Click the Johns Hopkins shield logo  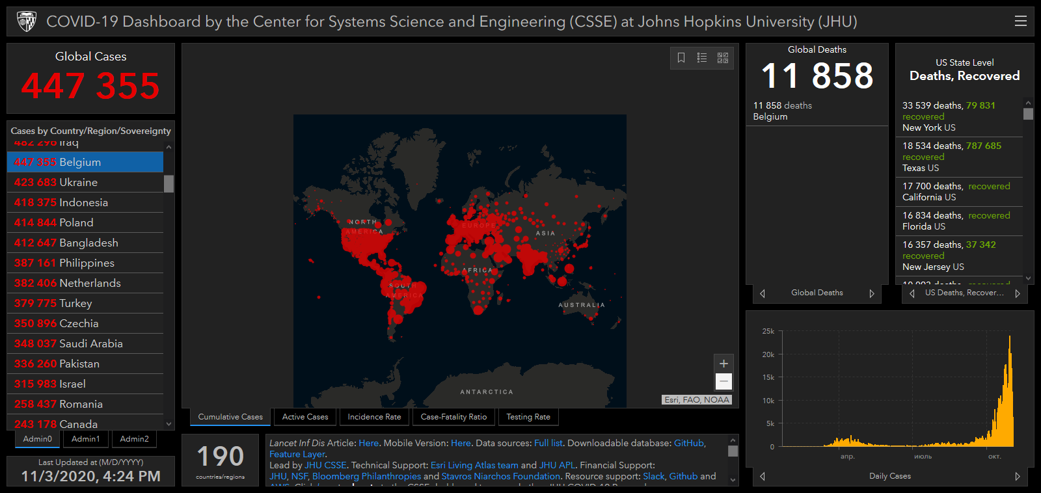[27, 21]
